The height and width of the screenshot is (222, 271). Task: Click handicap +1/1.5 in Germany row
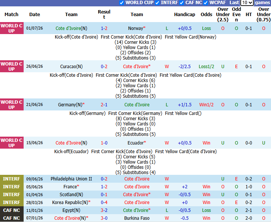coord(184,104)
